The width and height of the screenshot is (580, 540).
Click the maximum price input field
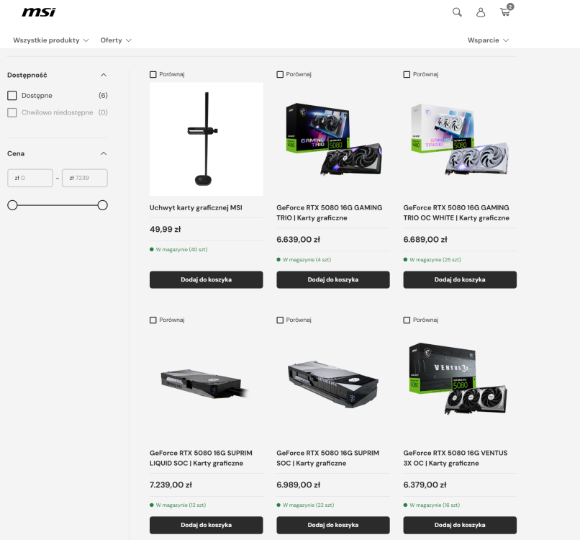tap(85, 178)
